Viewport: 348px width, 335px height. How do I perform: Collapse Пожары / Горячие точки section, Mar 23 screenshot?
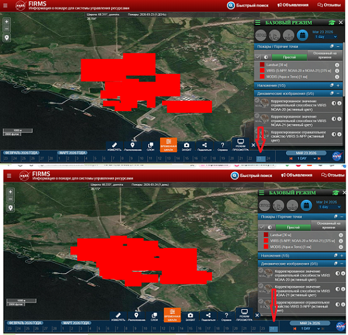(x=338, y=46)
